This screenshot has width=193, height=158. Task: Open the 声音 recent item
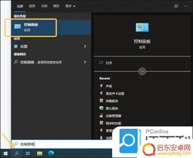click(x=109, y=86)
